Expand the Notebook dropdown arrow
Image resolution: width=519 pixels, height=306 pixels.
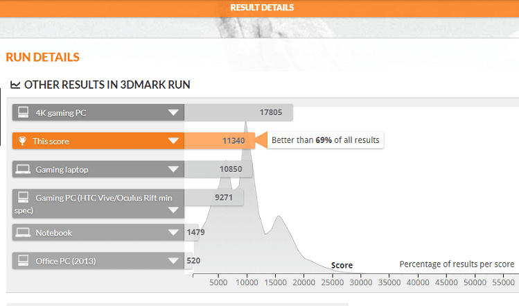tap(173, 232)
